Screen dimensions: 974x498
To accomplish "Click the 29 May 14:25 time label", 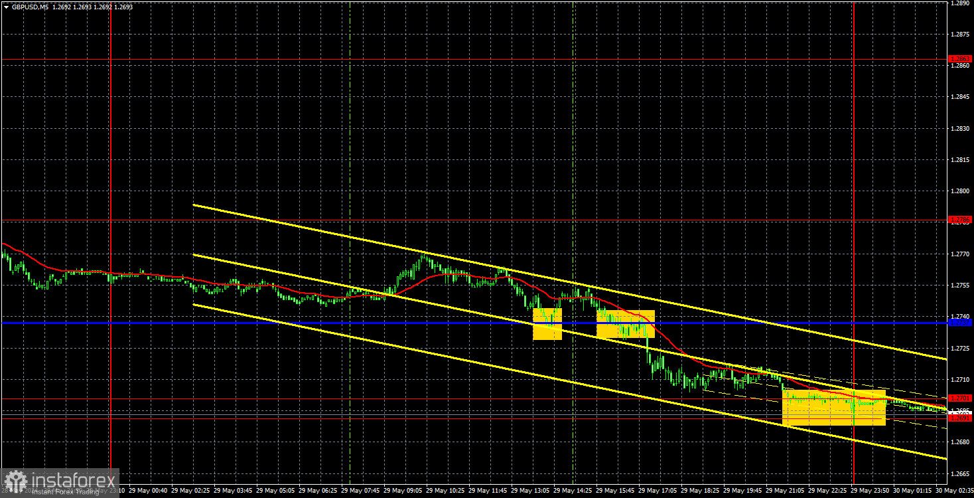I will pyautogui.click(x=573, y=491).
